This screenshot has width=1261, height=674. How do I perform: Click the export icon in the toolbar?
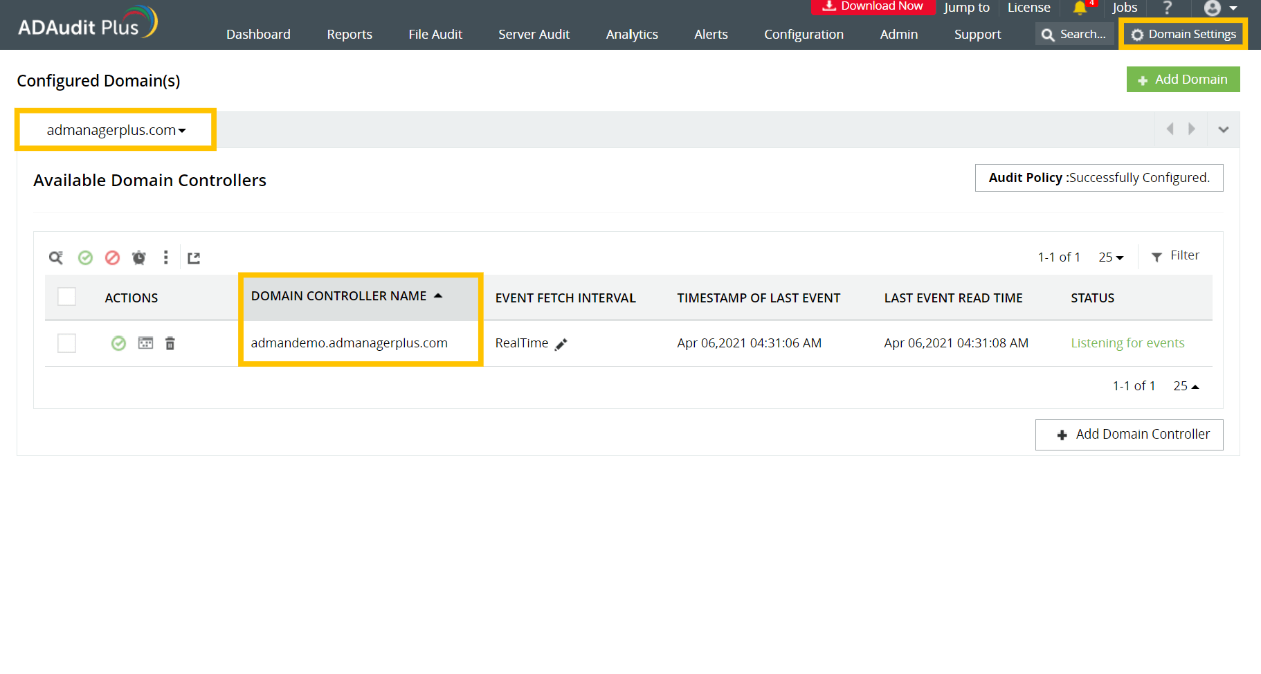(x=194, y=257)
